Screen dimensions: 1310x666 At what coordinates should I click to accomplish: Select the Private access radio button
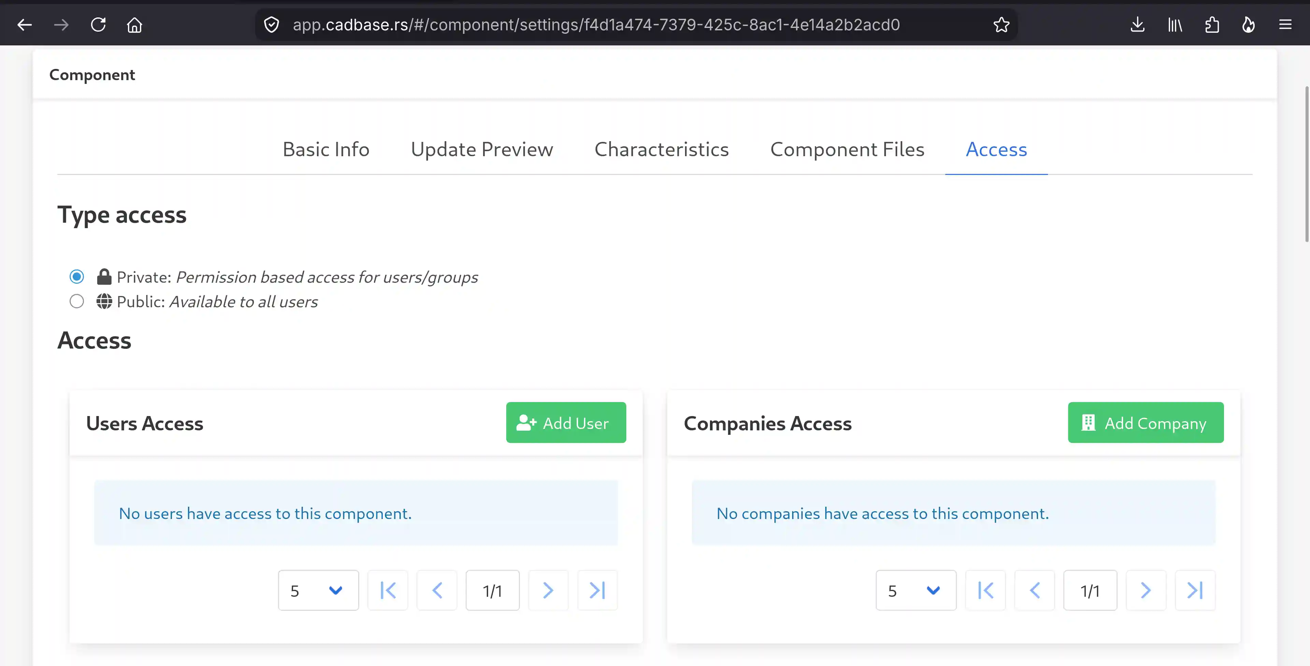click(x=77, y=277)
